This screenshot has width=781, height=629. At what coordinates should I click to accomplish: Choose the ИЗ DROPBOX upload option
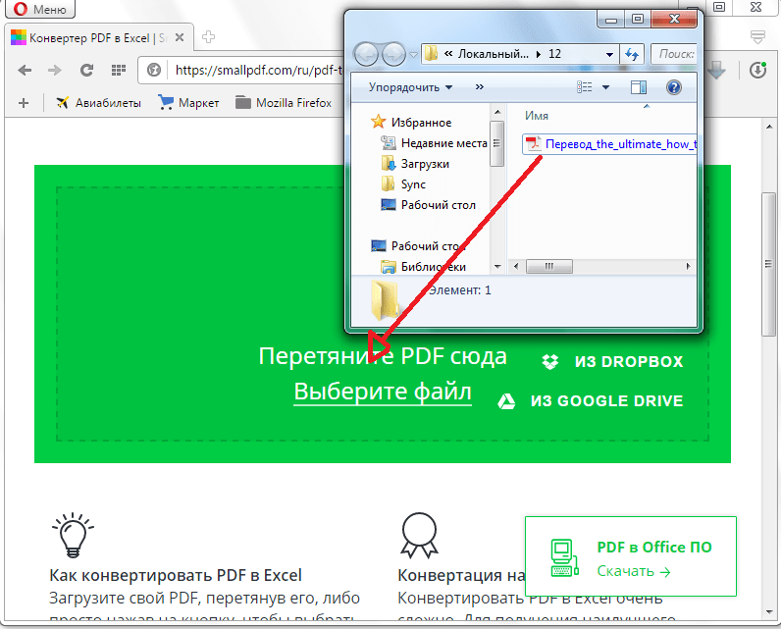tap(612, 361)
